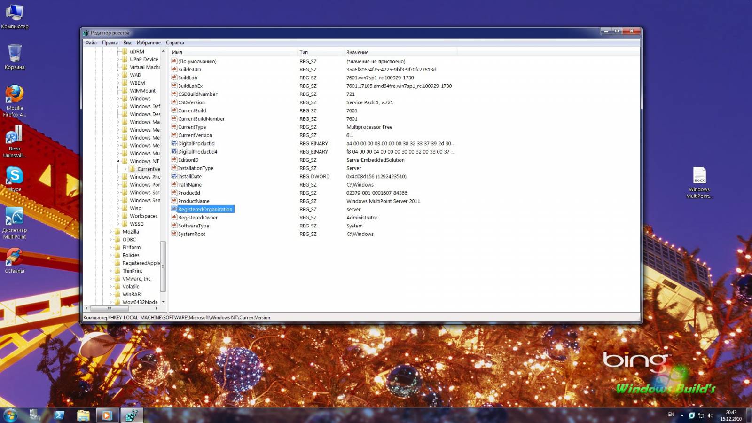
Task: Click the DigitalProductId4 binary value icon
Action: pyautogui.click(x=174, y=151)
